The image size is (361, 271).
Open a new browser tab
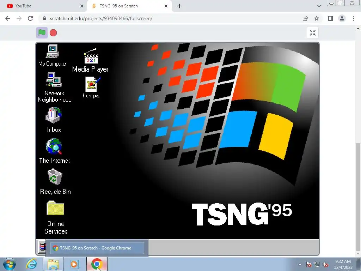[x=179, y=6]
